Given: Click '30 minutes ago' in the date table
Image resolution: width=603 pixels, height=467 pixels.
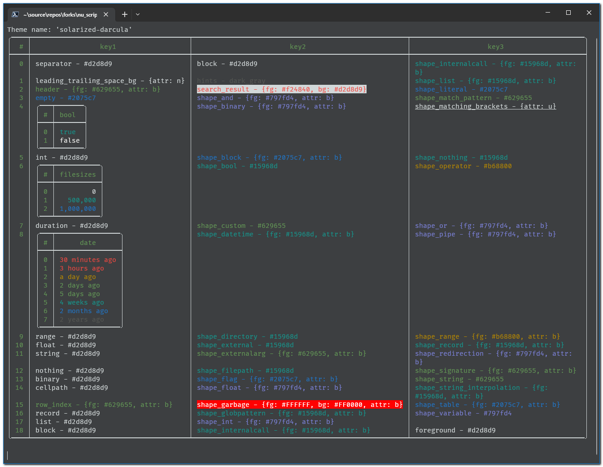Looking at the screenshot, I should (88, 260).
